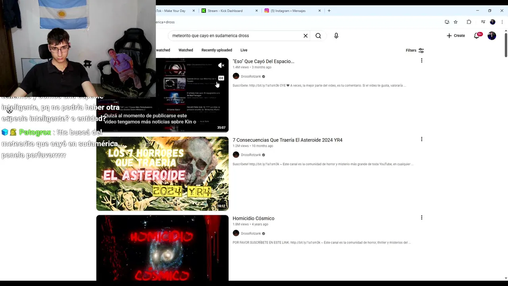Open a new browser tab

[329, 11]
